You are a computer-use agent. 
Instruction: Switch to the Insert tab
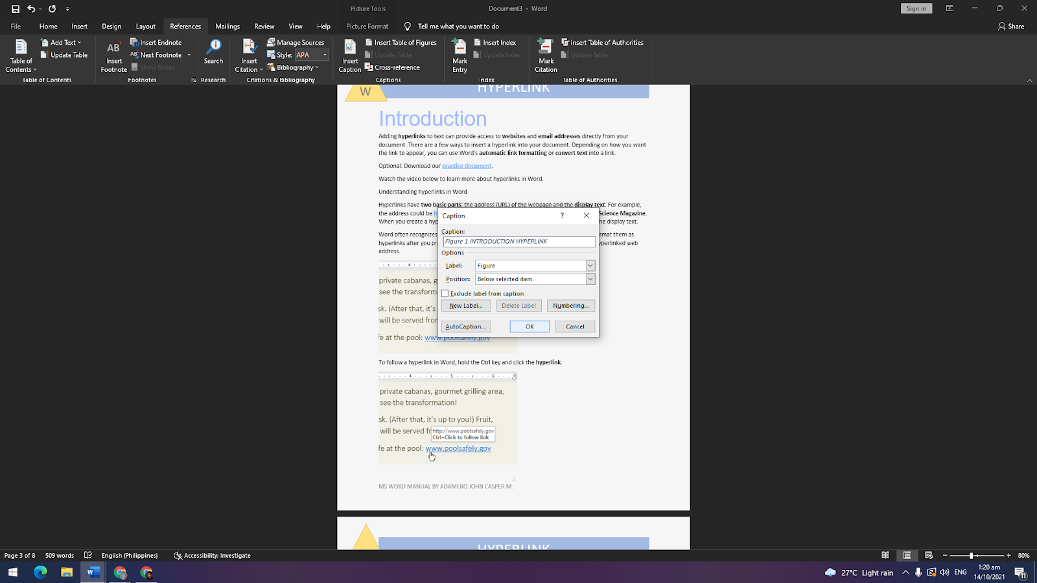[x=80, y=27]
